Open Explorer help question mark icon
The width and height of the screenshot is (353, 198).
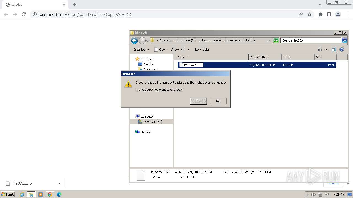(x=342, y=50)
